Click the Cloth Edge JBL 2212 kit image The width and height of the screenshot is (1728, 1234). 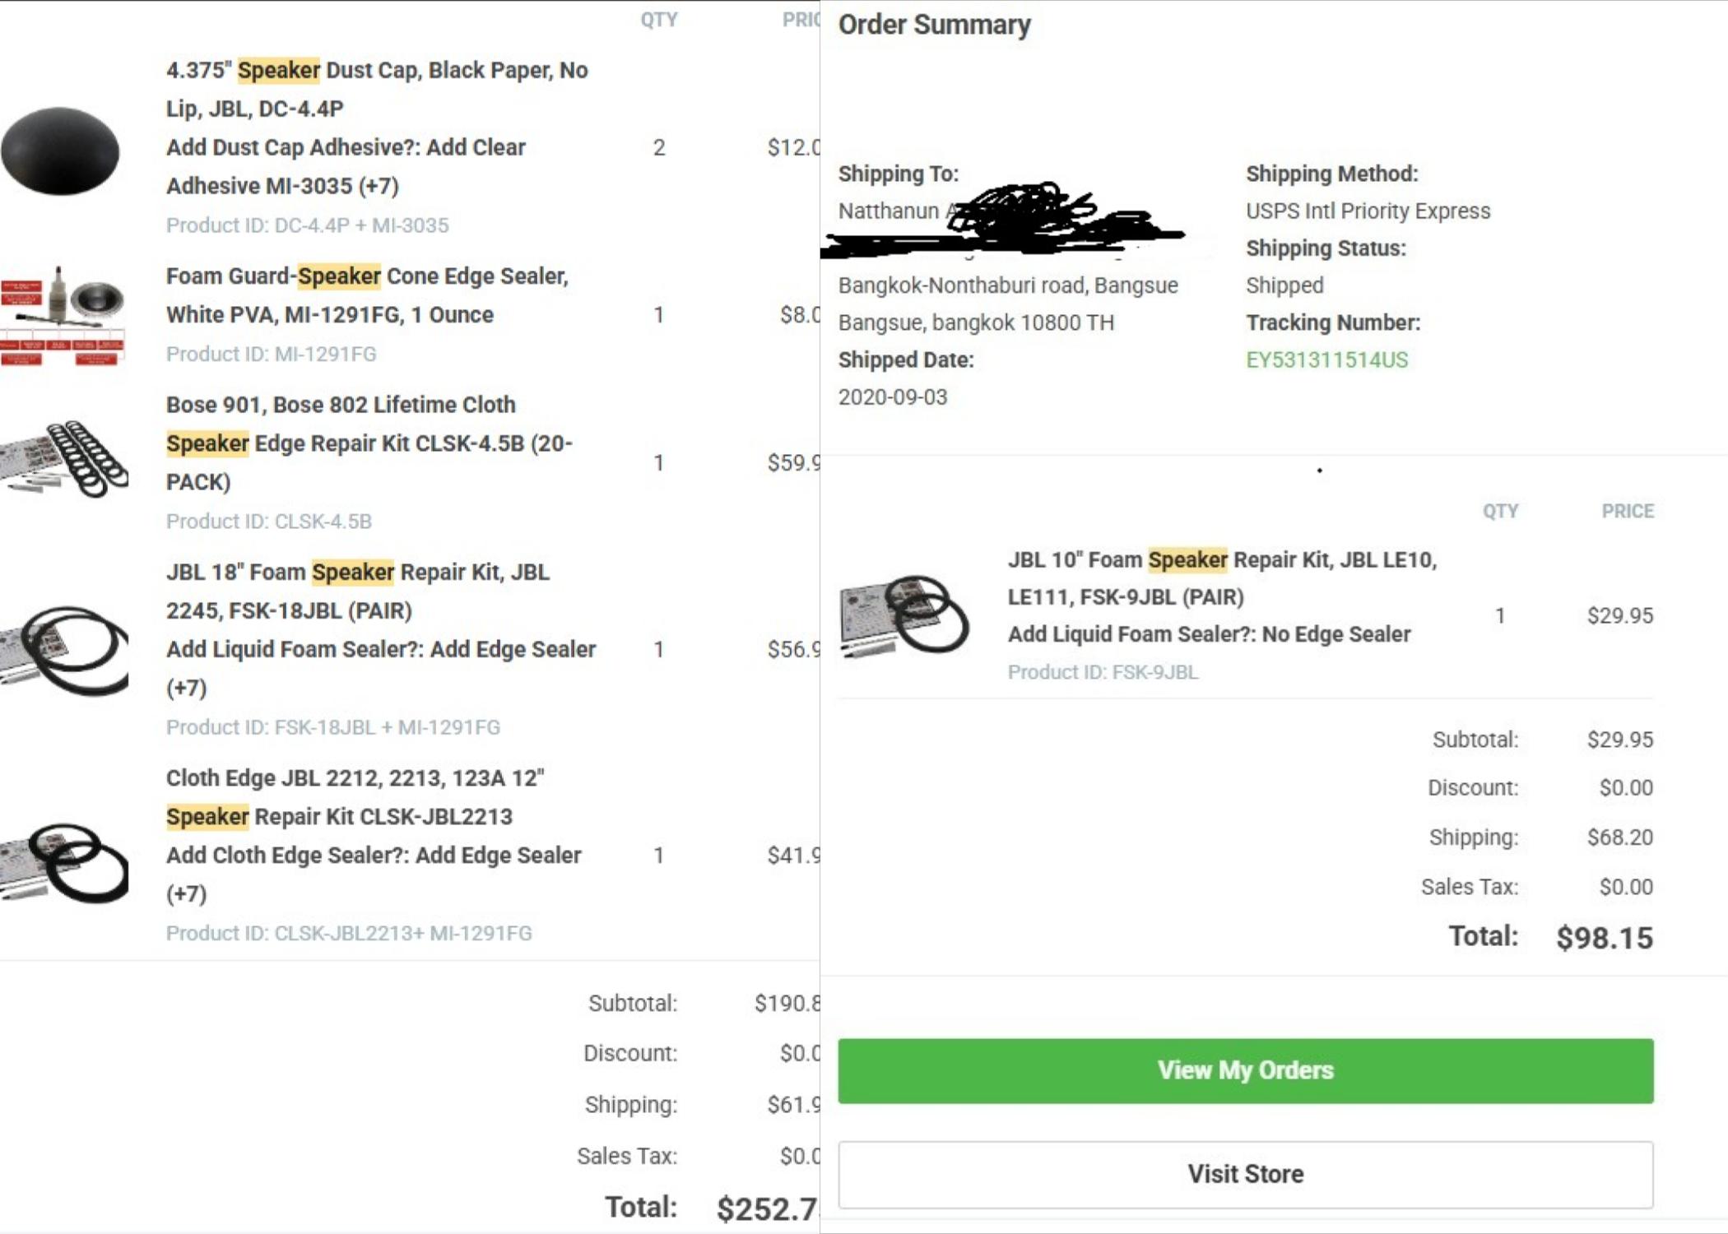tap(64, 862)
